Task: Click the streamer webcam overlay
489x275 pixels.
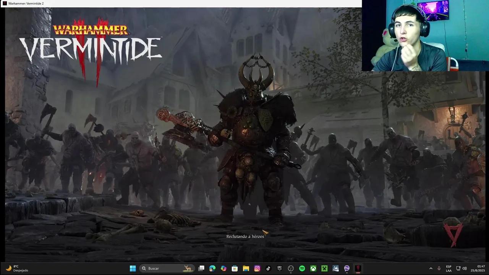Action: tap(425, 36)
